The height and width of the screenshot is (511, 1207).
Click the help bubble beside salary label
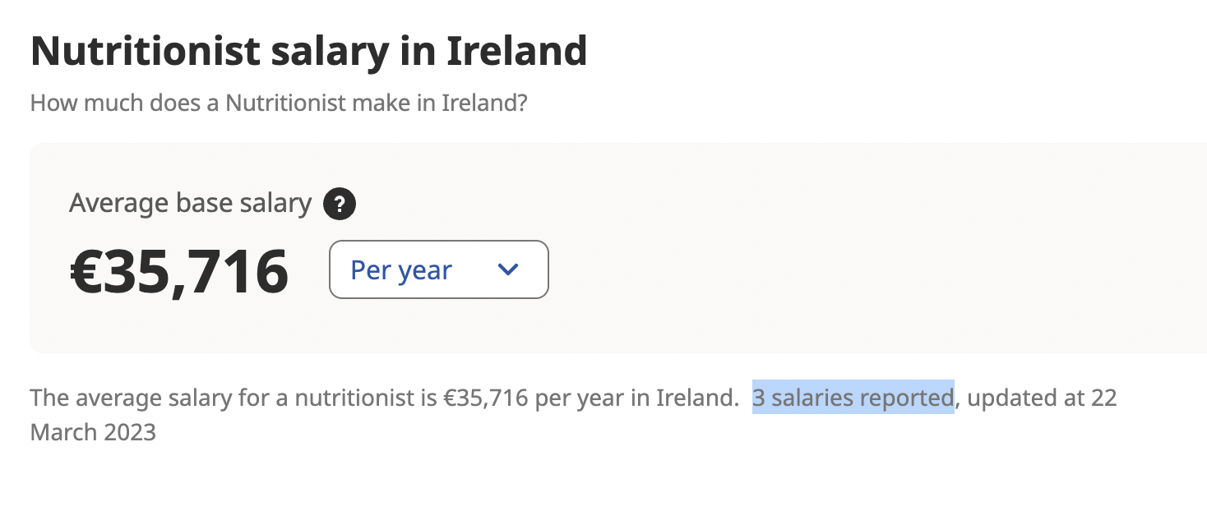pyautogui.click(x=339, y=203)
